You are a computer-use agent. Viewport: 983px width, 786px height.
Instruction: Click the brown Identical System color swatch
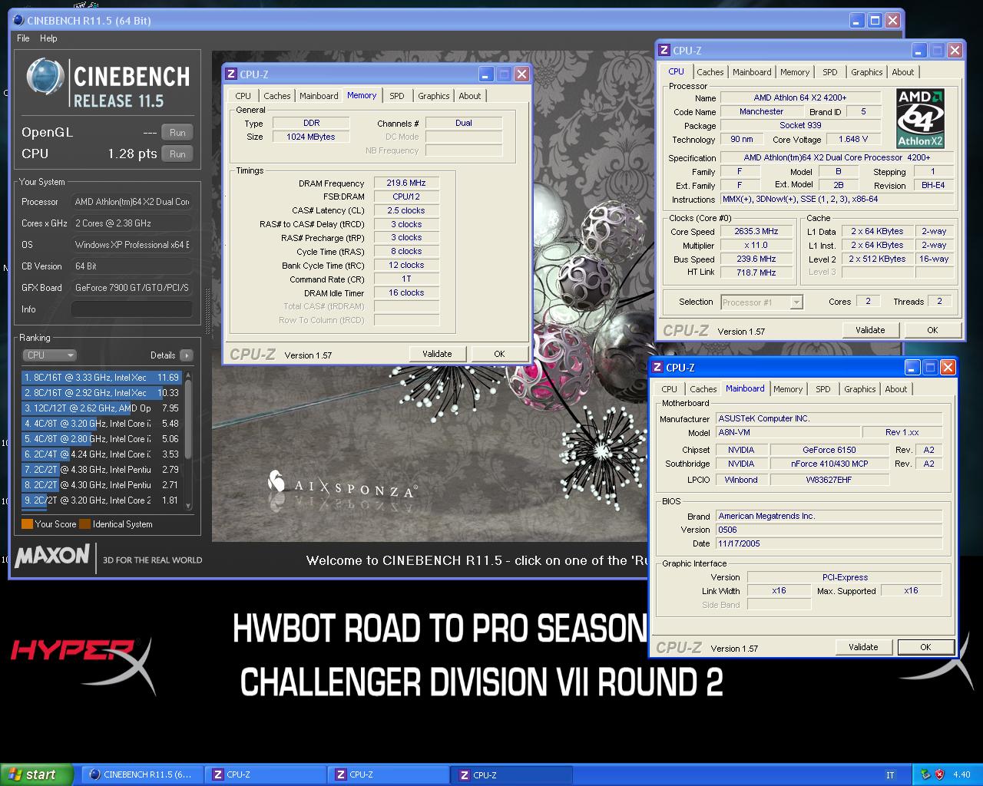84,524
